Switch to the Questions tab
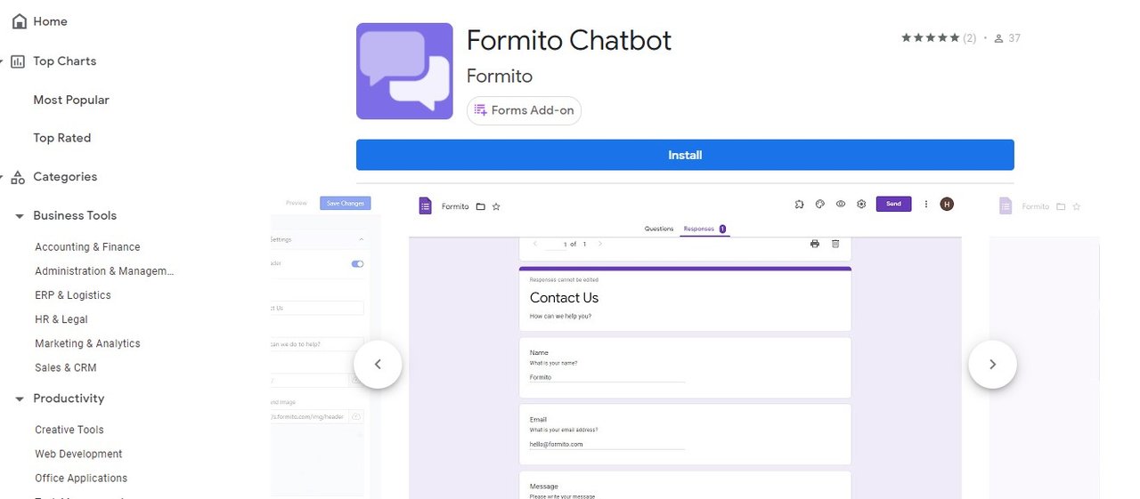This screenshot has width=1140, height=499. coord(659,229)
